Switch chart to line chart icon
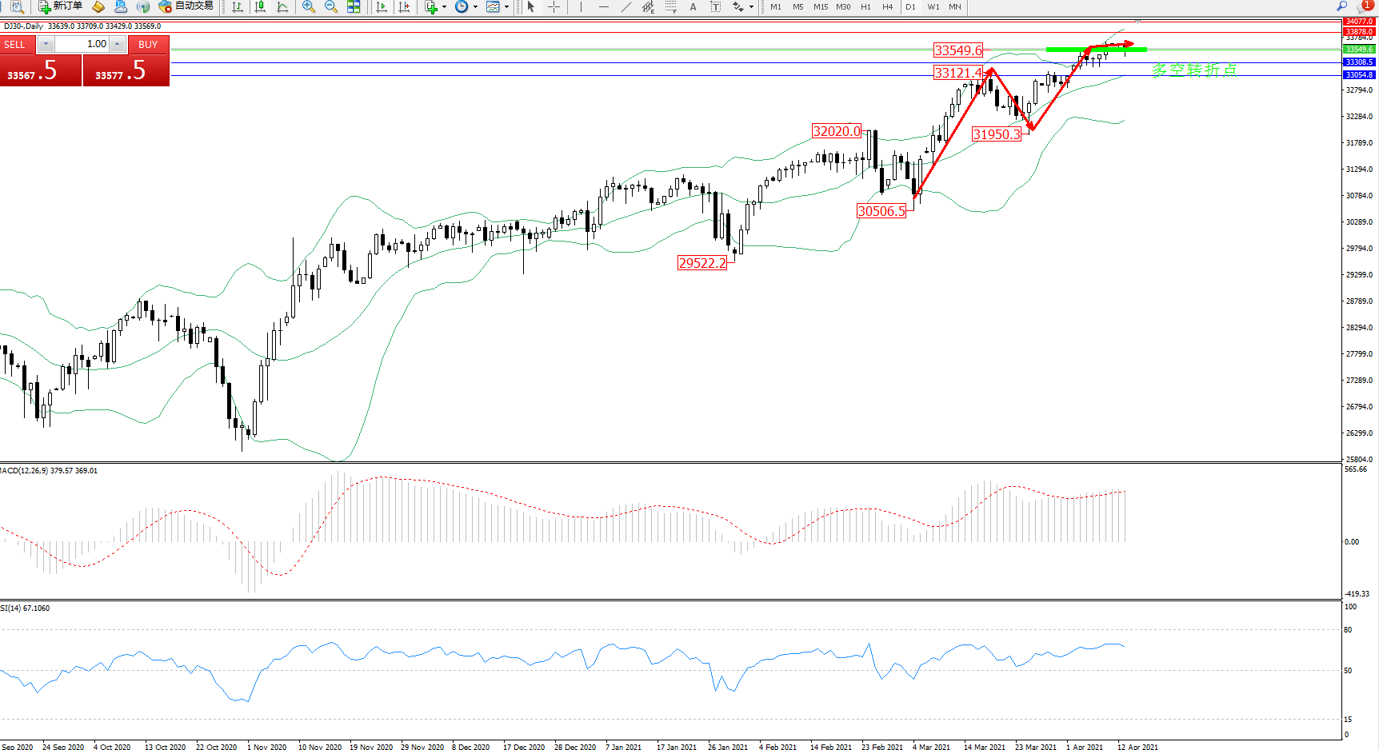Screen dimensions: 1379x750 pyautogui.click(x=282, y=6)
